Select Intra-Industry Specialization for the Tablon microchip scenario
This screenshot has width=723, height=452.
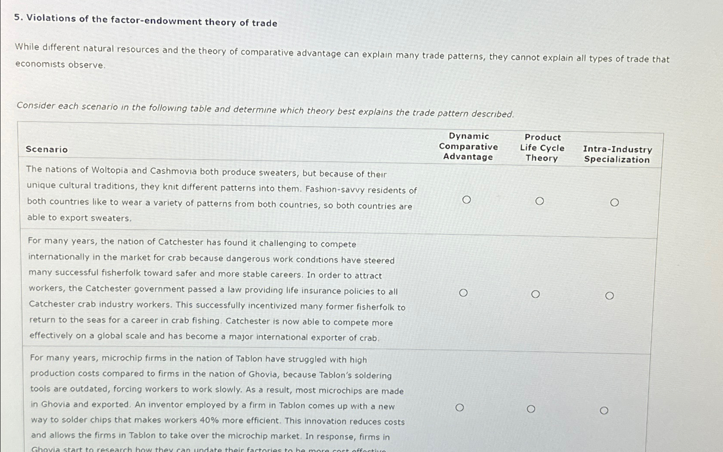tap(605, 410)
